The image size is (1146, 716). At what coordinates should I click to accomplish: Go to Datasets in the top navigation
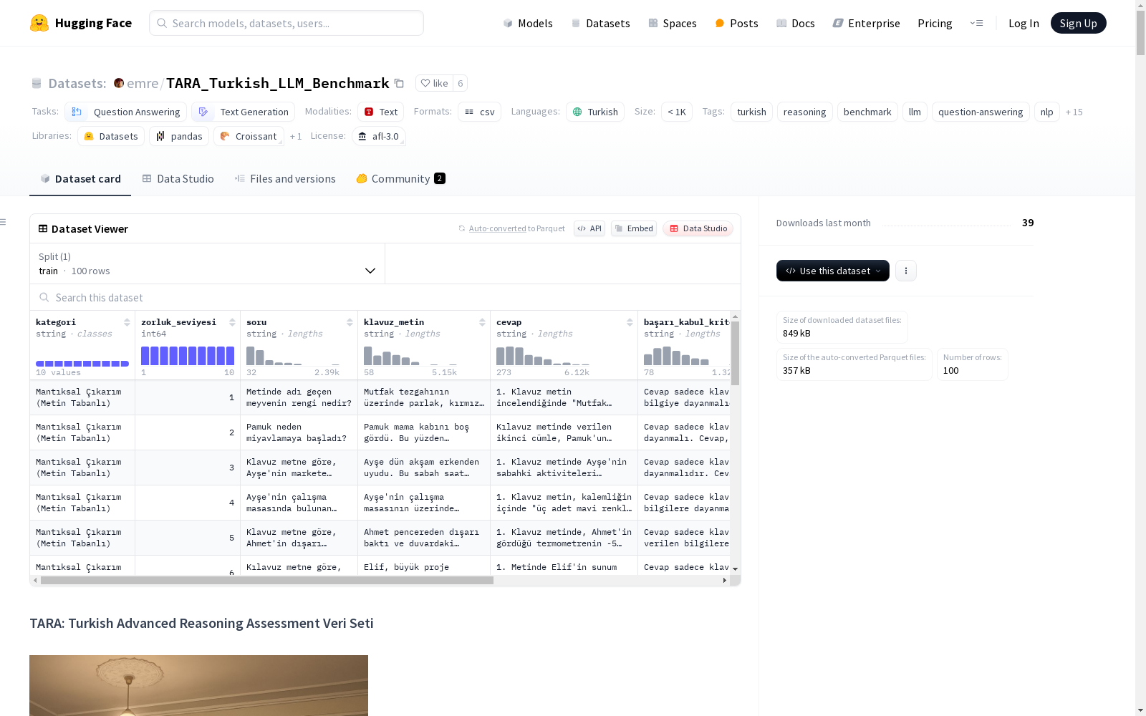tap(600, 23)
